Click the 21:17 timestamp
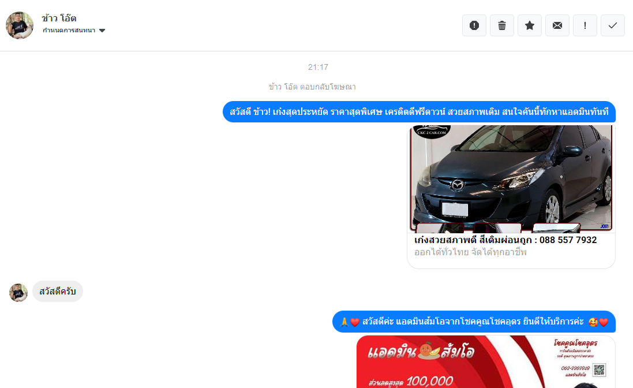The height and width of the screenshot is (388, 633). (318, 67)
